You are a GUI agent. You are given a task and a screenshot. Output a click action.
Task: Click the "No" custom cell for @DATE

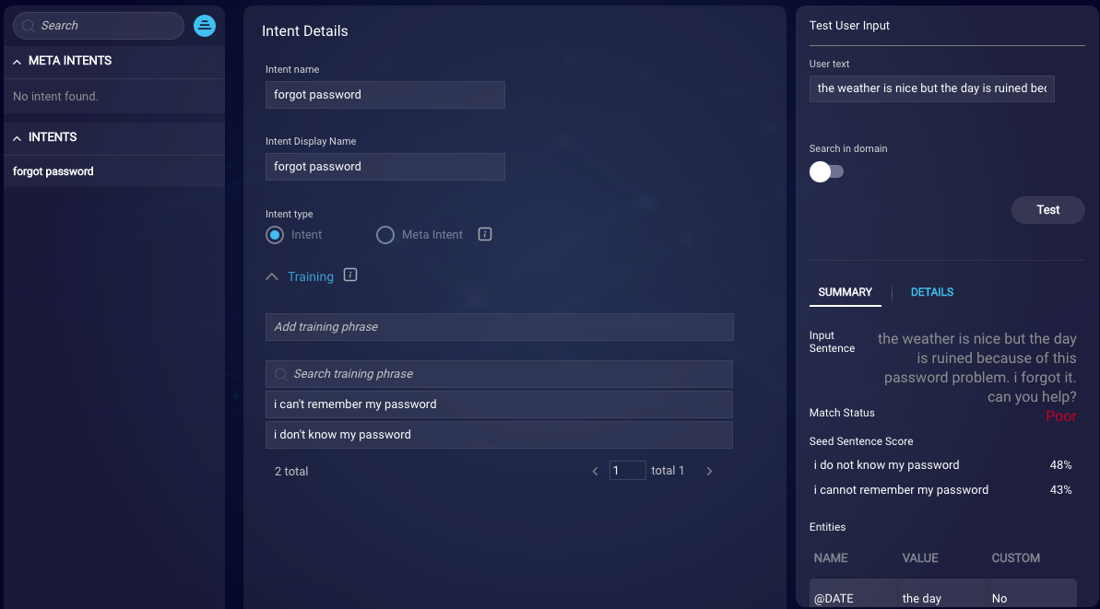999,599
